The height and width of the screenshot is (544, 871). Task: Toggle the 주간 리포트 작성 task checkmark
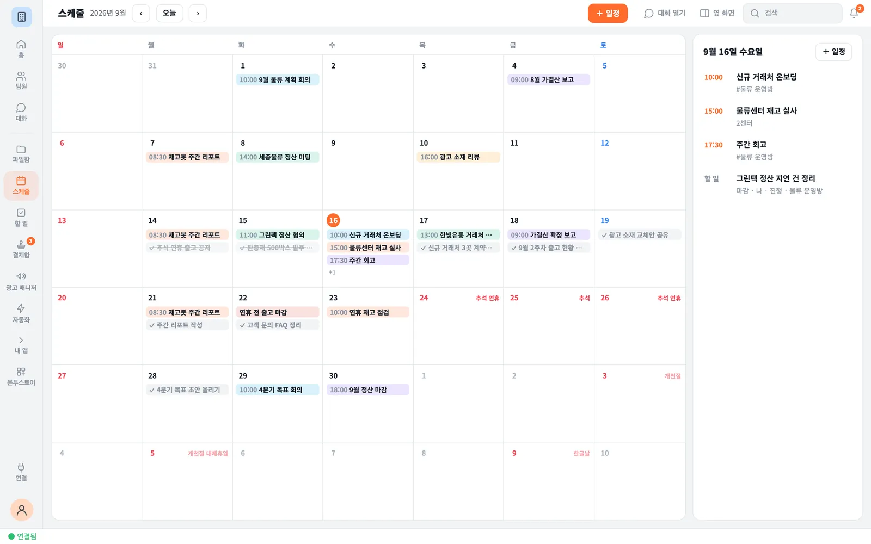tap(152, 325)
